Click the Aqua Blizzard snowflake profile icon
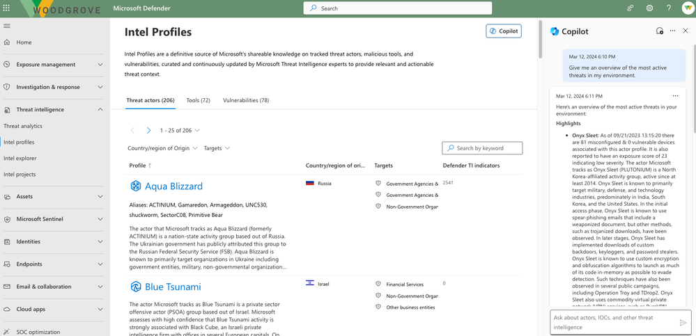This screenshot has width=696, height=336. pyautogui.click(x=135, y=186)
